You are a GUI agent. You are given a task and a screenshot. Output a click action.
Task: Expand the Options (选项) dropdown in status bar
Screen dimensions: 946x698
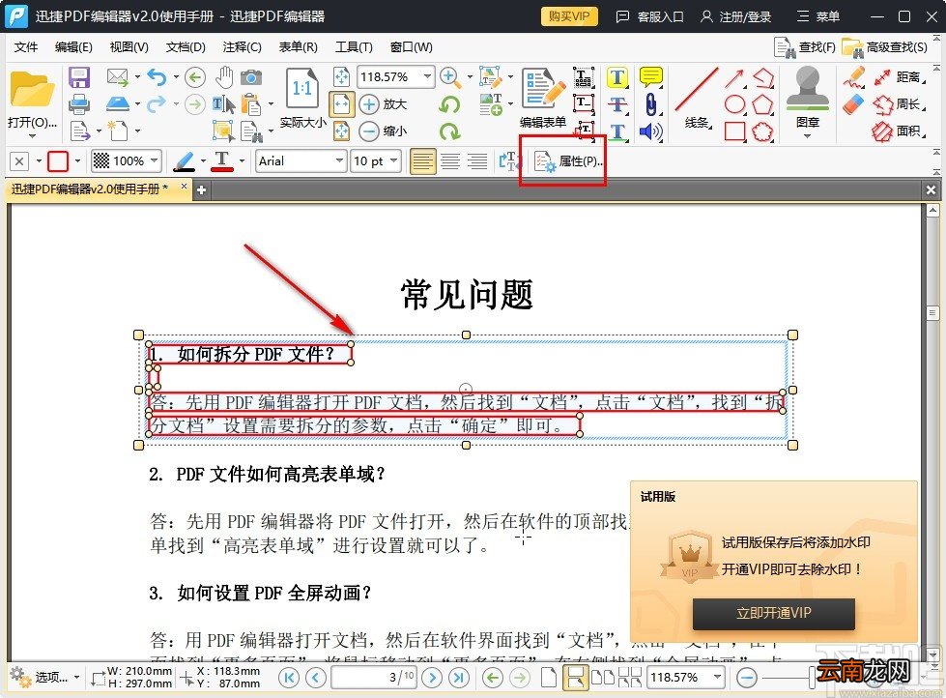click(76, 678)
